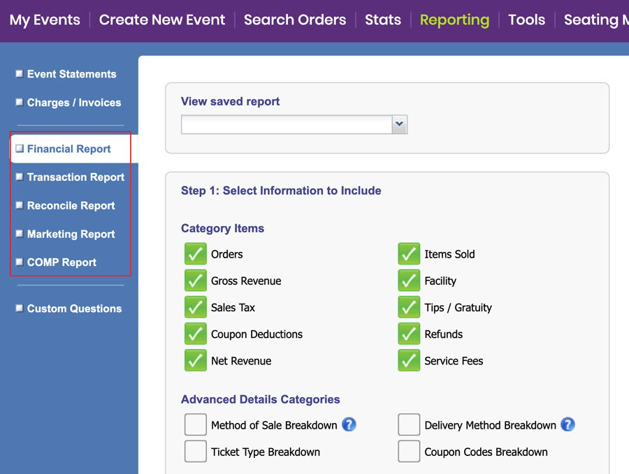Switch to the Stats section
The height and width of the screenshot is (474, 629).
(x=382, y=20)
